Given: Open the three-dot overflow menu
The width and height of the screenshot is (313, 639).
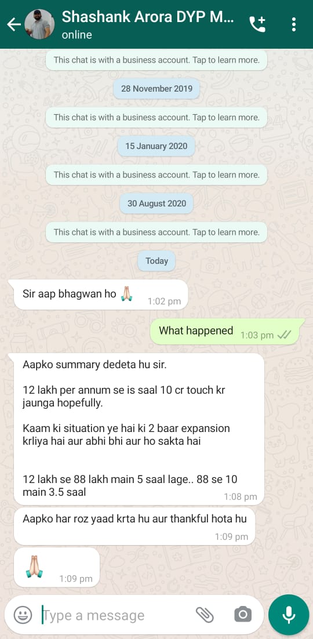Looking at the screenshot, I should 293,24.
